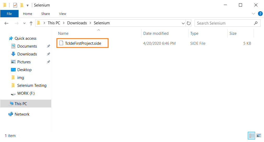Open the Selenium Testing folder in the sidebar

click(x=32, y=86)
